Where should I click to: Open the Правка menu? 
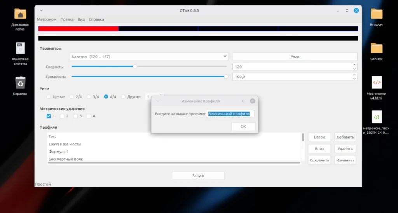point(67,19)
